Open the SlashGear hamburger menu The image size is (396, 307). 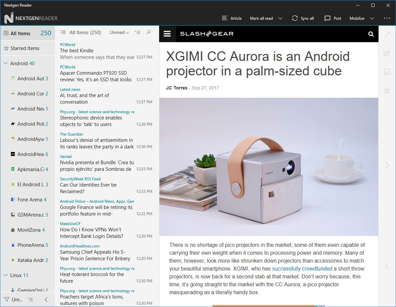(167, 34)
